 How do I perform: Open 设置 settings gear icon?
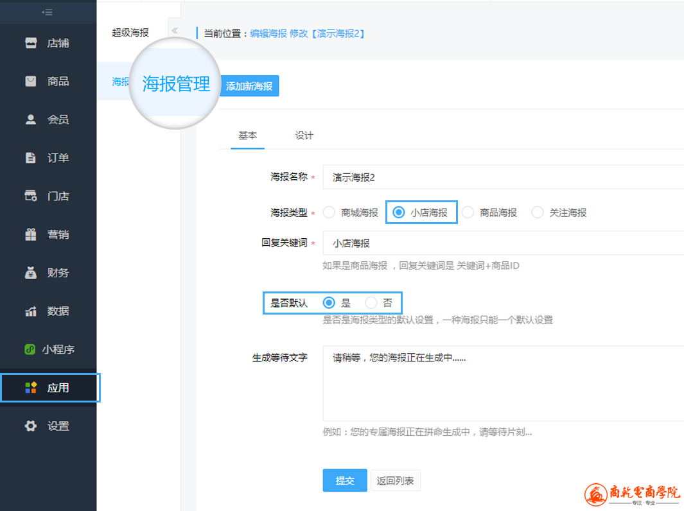click(31, 426)
